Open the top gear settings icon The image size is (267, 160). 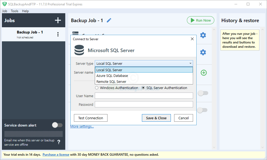[x=203, y=35]
